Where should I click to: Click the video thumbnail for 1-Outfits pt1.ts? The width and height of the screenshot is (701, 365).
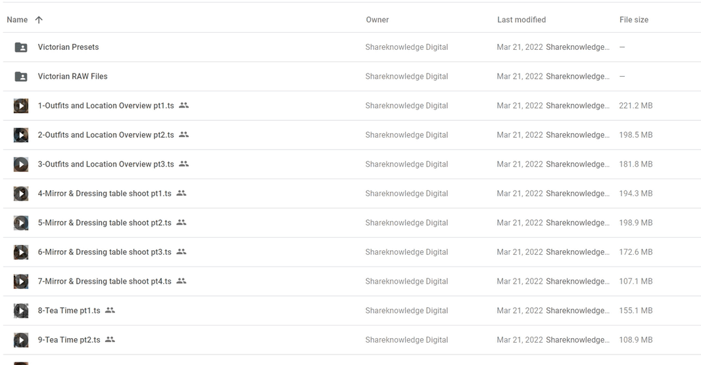pyautogui.click(x=21, y=106)
